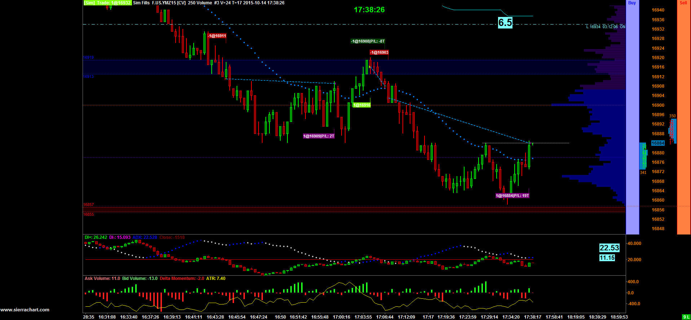This screenshot has width=691, height=320.
Task: Click the '400.0' volume scale value
Action: click(x=633, y=282)
